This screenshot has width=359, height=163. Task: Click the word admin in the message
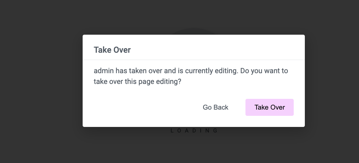click(x=104, y=71)
